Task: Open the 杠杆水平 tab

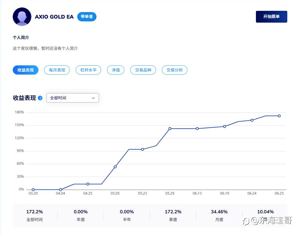Action: click(88, 70)
